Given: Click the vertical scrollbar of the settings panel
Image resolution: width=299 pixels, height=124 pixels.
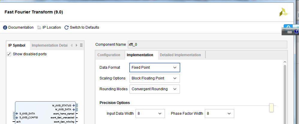Looking at the screenshot, I should 285,90.
